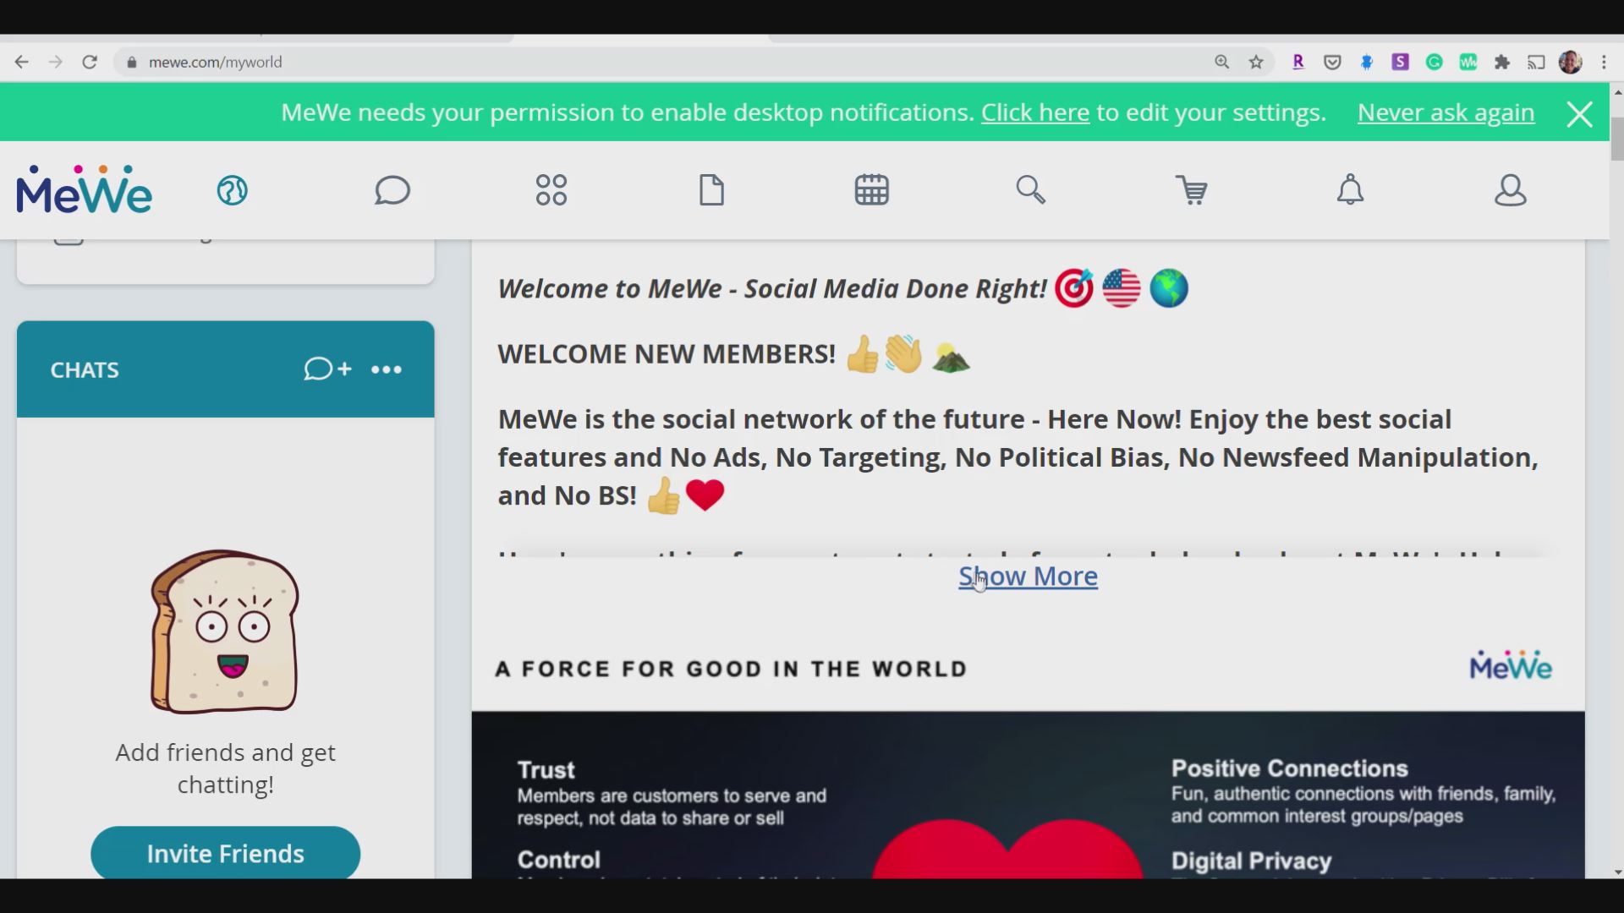The height and width of the screenshot is (913, 1624).
Task: Open the MeWe home globe icon
Action: tap(232, 190)
